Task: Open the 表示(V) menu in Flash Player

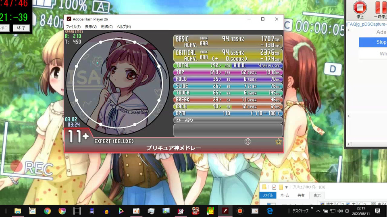Action: 91,27
